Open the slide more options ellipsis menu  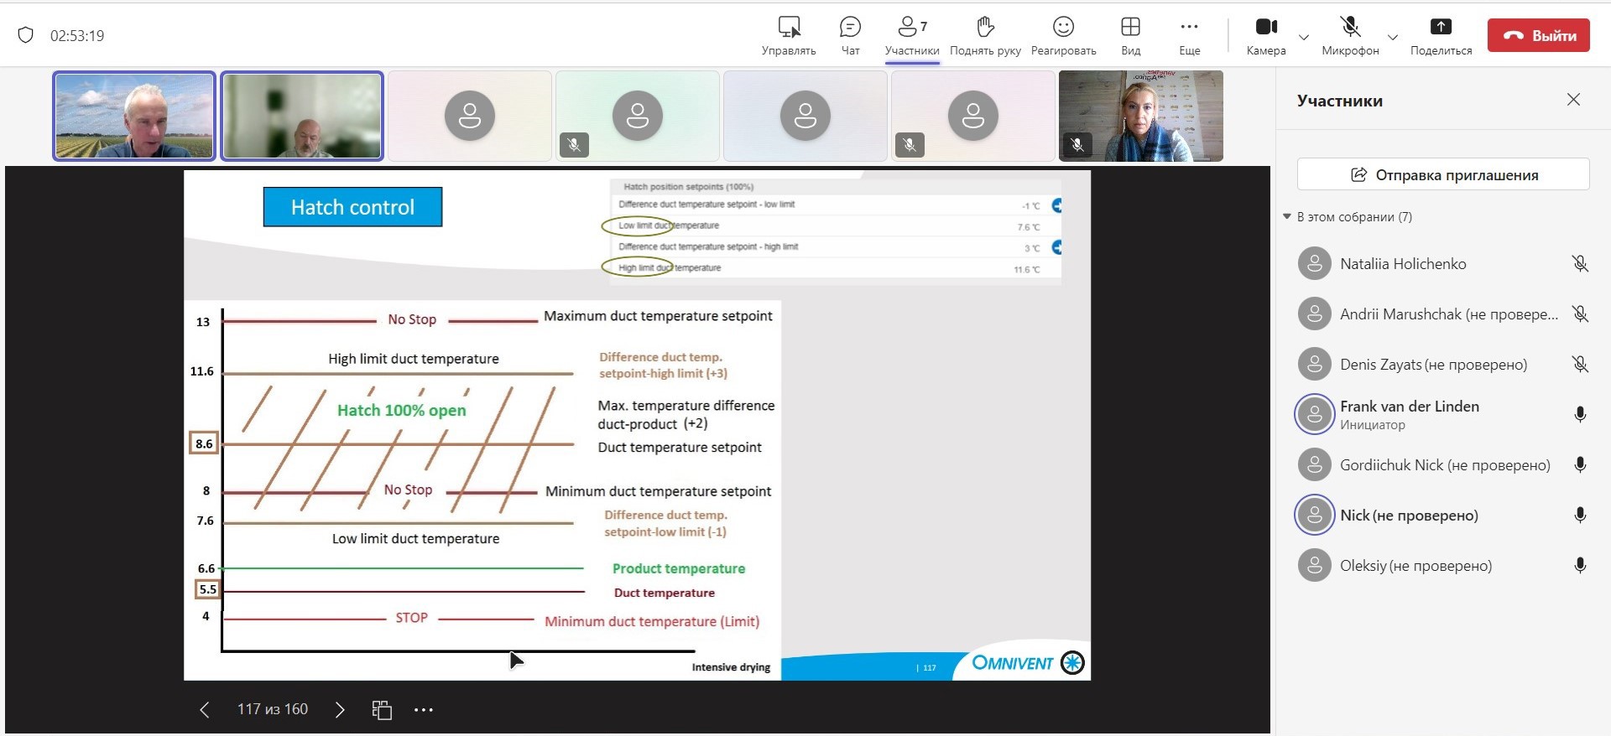point(424,710)
